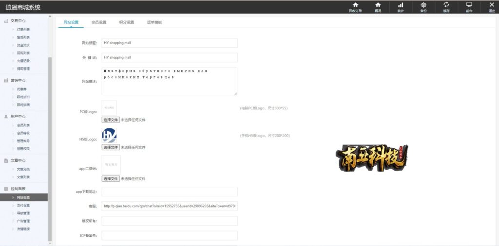Click into the 网站描述 textarea
The height and width of the screenshot is (246, 499).
[170, 81]
